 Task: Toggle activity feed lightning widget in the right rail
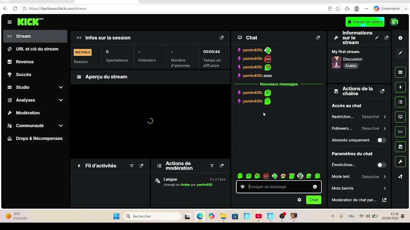click(x=400, y=87)
